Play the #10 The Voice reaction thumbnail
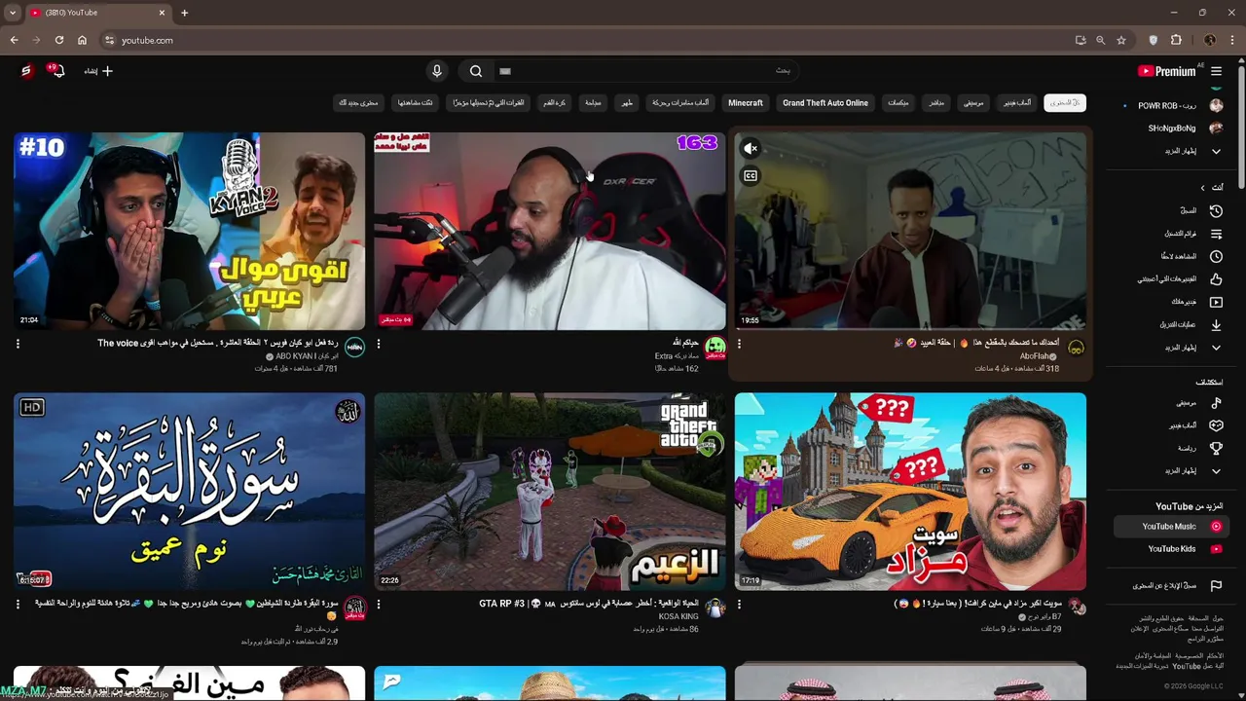The height and width of the screenshot is (701, 1246). (189, 232)
